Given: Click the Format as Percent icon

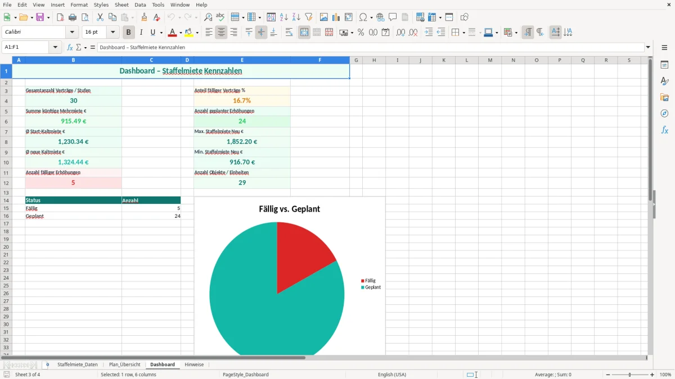Looking at the screenshot, I should pos(361,33).
